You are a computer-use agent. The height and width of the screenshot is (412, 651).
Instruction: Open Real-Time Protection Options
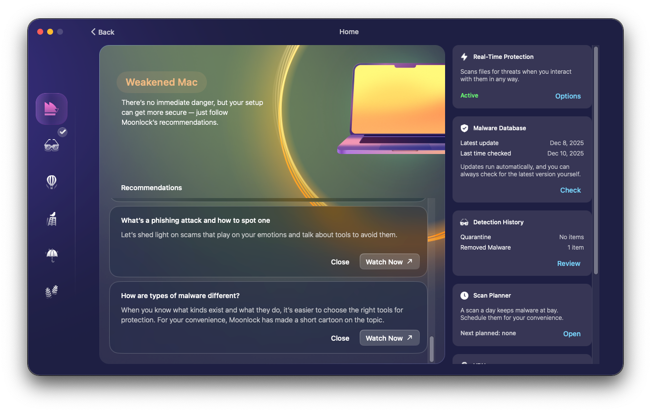pos(568,96)
